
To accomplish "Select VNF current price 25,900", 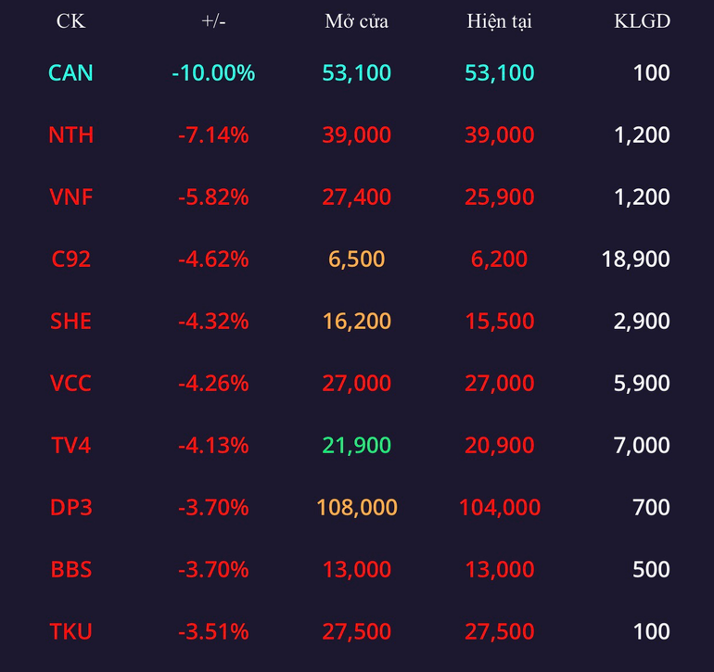I will (500, 197).
